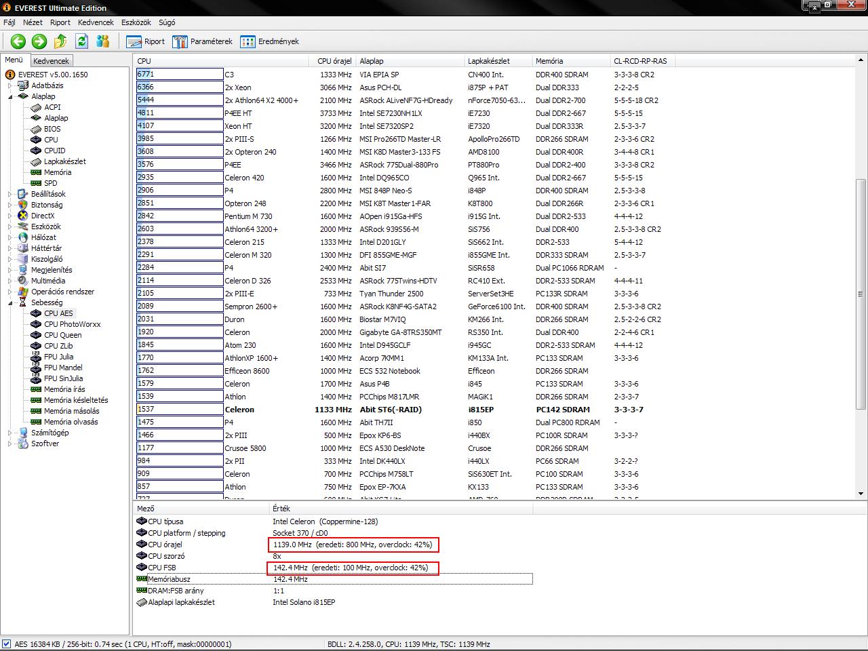
Task: Click the Érték column header
Action: pos(401,509)
